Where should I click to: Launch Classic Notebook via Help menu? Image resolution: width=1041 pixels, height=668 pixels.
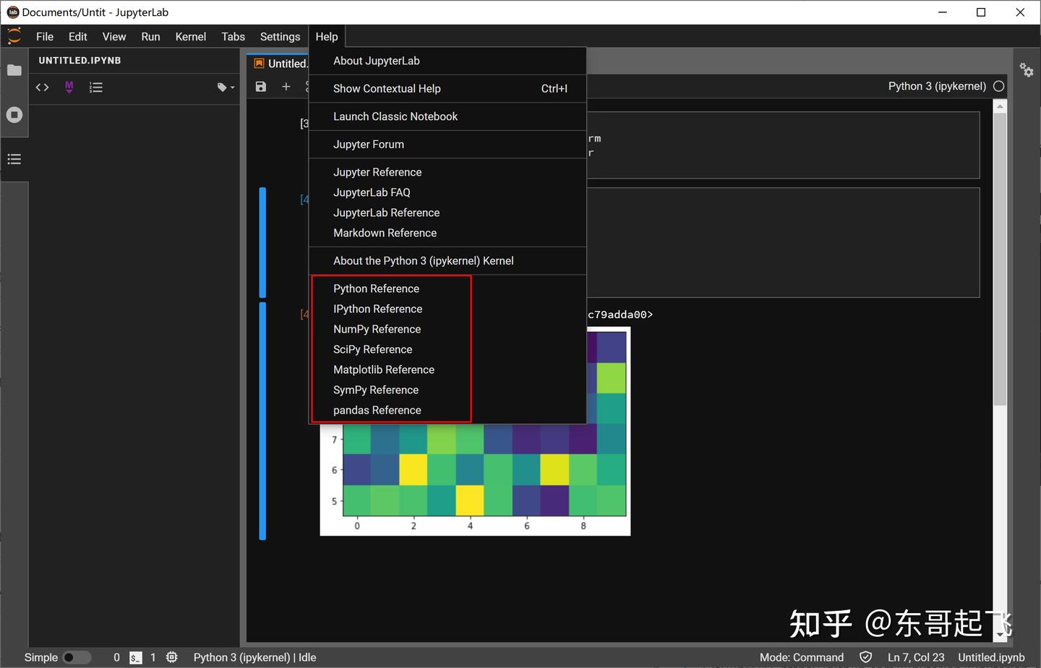(x=395, y=116)
